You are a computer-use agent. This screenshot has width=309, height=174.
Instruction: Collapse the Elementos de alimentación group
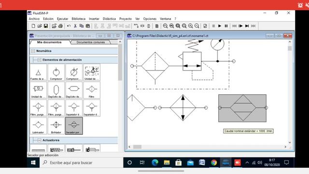(40, 60)
